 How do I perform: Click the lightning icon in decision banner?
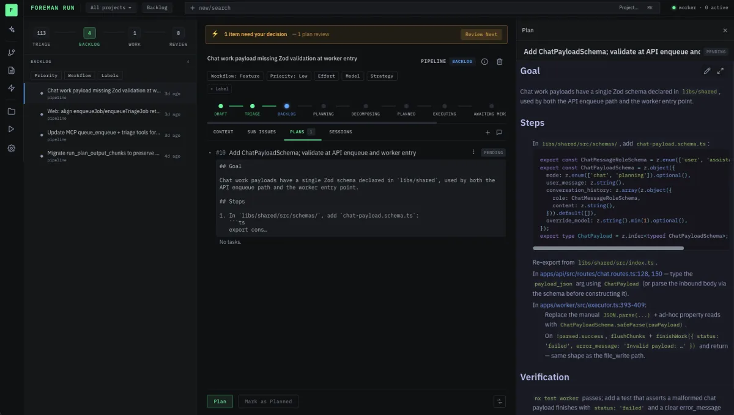(215, 34)
